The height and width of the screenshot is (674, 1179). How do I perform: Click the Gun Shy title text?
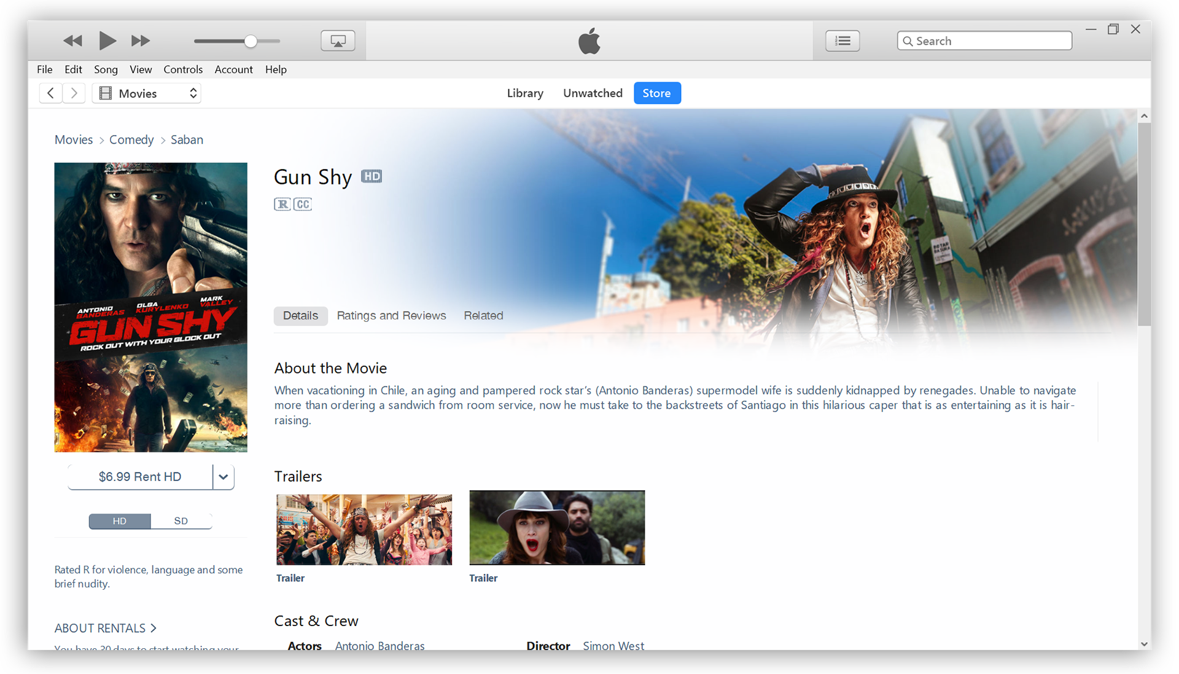pos(313,177)
